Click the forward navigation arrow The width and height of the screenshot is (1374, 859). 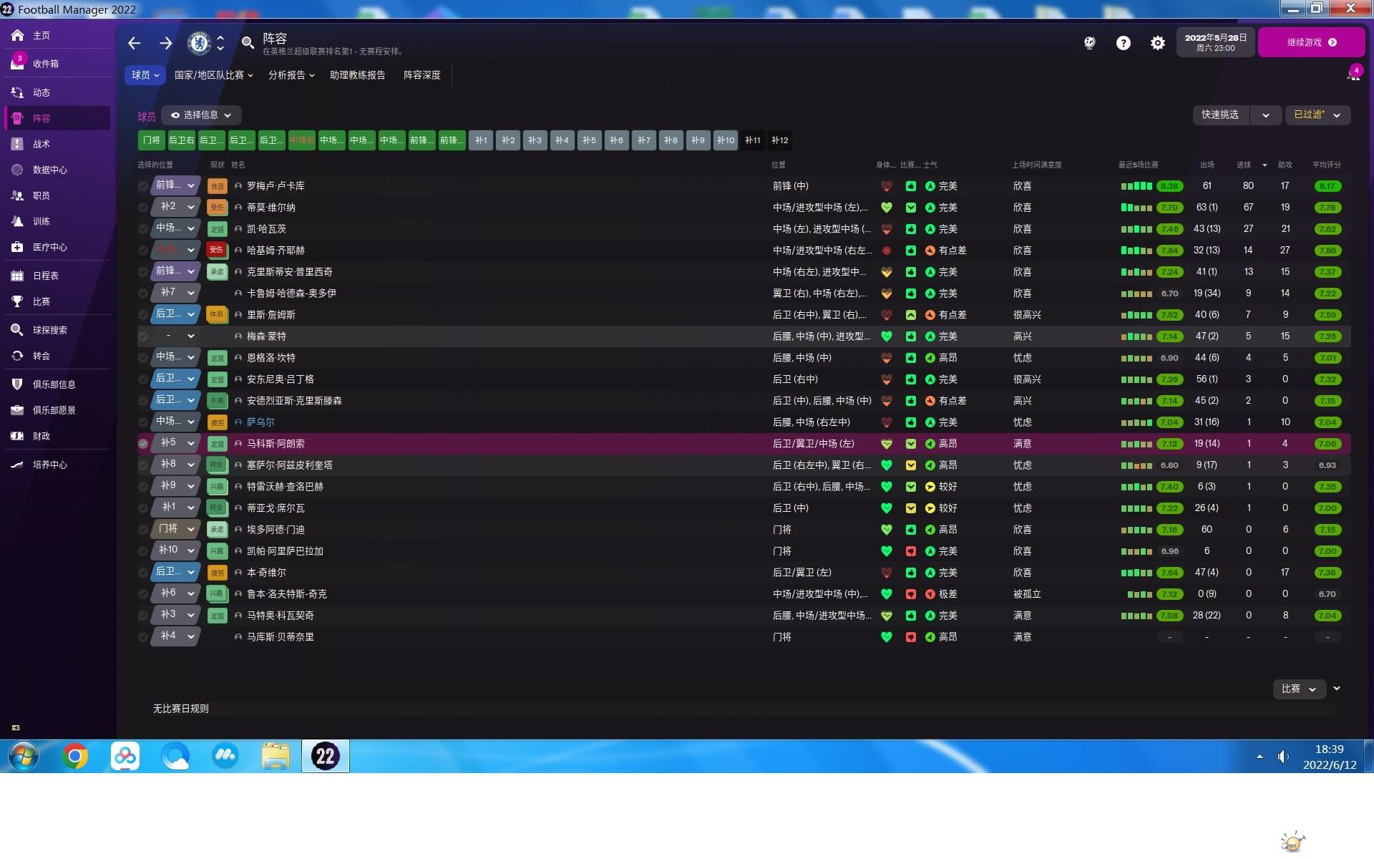click(x=165, y=43)
